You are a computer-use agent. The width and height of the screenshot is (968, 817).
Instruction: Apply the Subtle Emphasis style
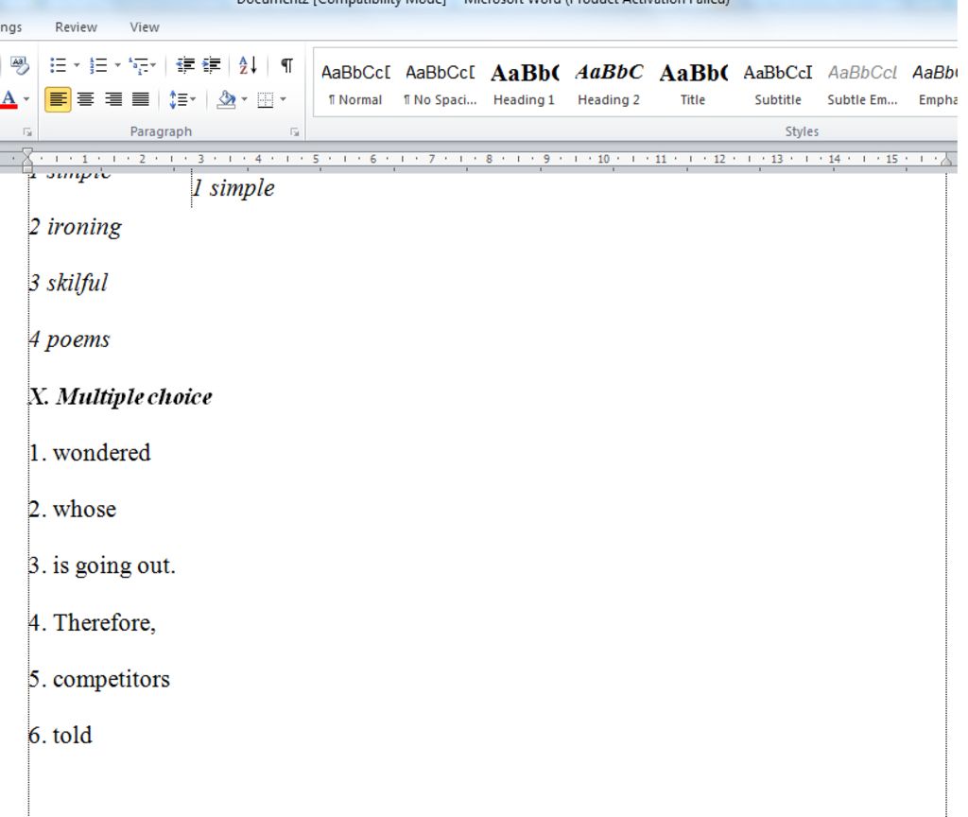[x=862, y=84]
